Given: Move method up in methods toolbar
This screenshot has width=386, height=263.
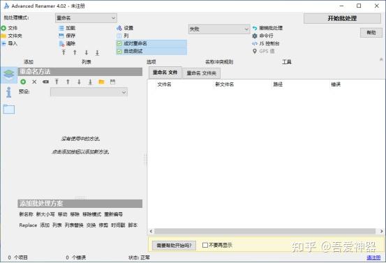Looking at the screenshot, I should tap(68, 82).
